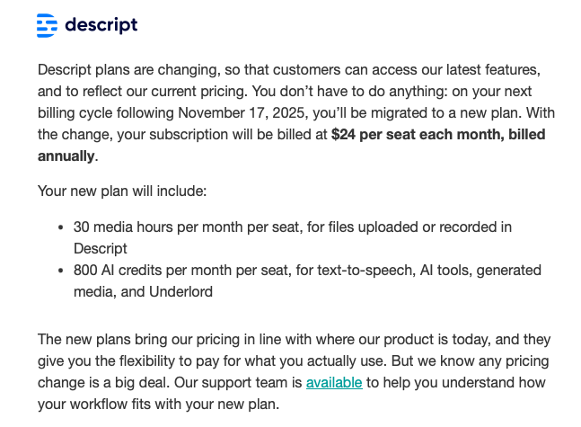
Task: Click the bold word 'annually'
Action: [x=66, y=156]
